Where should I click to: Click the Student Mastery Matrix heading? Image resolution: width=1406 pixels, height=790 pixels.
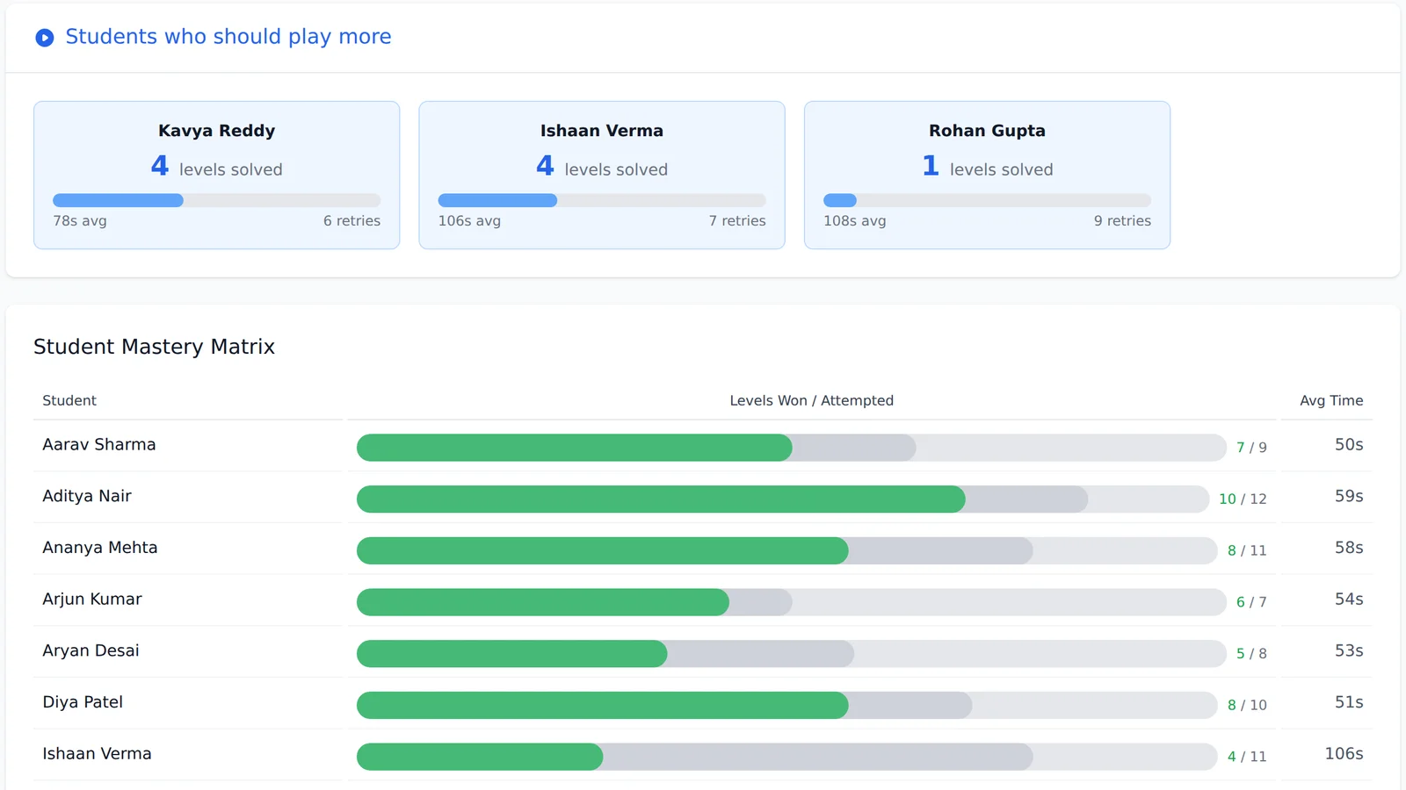point(154,347)
